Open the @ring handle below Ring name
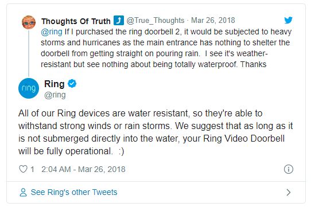 [55, 95]
